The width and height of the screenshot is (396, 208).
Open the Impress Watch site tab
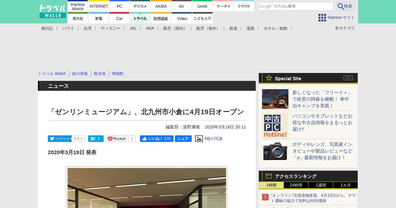(78, 6)
